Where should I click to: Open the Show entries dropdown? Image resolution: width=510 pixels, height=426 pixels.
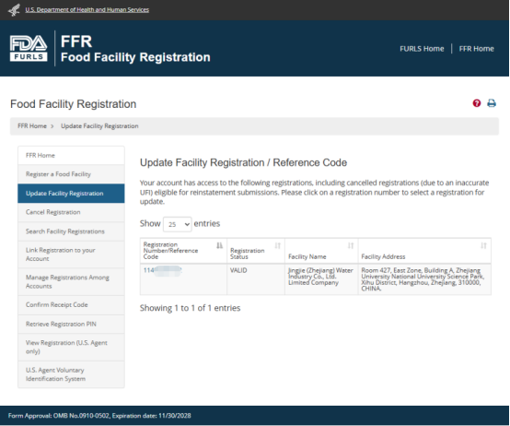[x=178, y=224]
